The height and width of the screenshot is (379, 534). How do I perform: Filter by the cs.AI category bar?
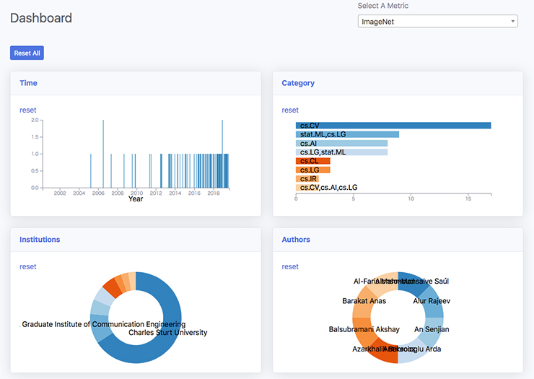click(341, 144)
